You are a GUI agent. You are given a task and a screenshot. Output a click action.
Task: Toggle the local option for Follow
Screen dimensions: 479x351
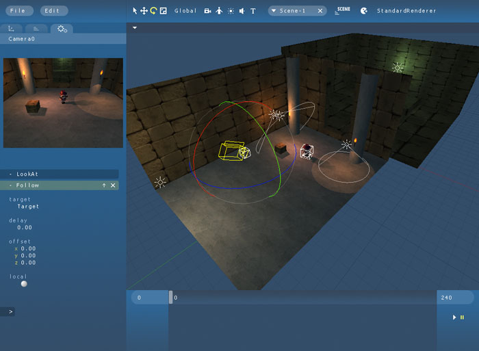tap(24, 284)
